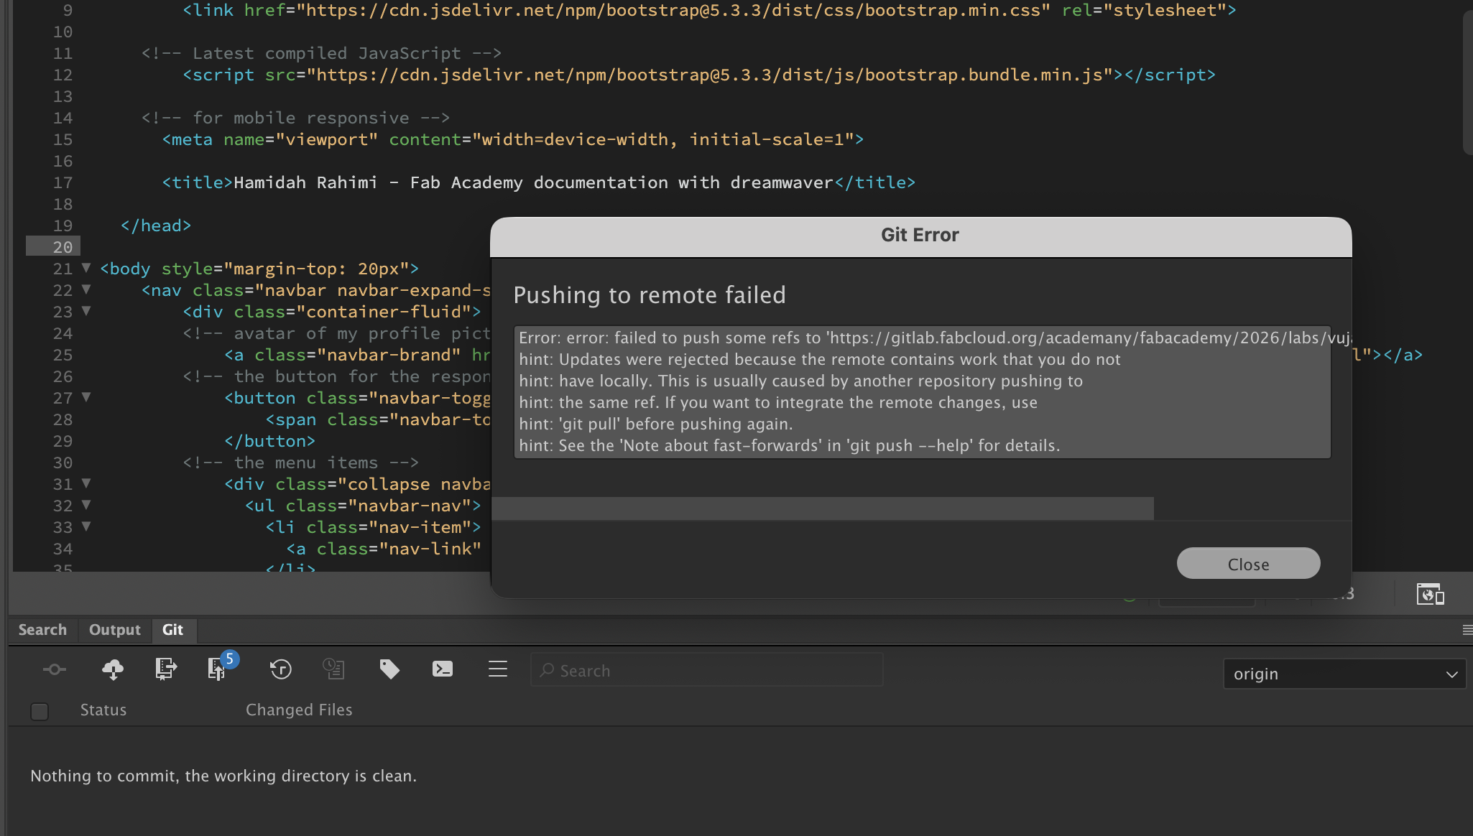Click the Changed Files column header

click(299, 710)
